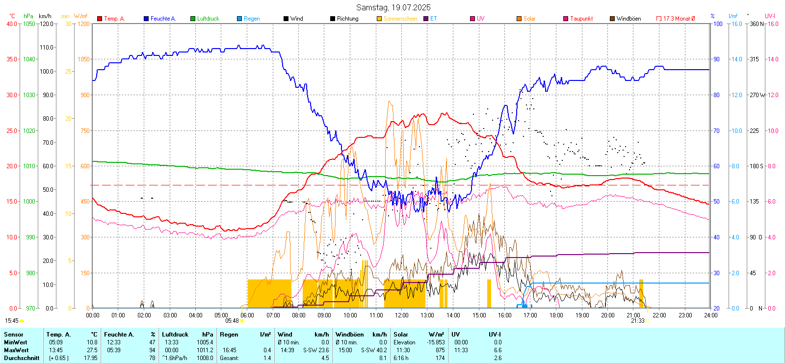
Task: Select the Taupunkt legend label
Action: (x=581, y=19)
